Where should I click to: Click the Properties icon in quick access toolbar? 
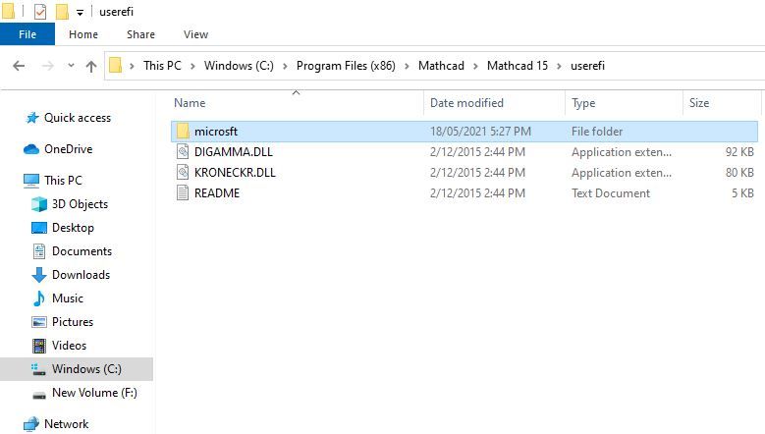pyautogui.click(x=40, y=11)
